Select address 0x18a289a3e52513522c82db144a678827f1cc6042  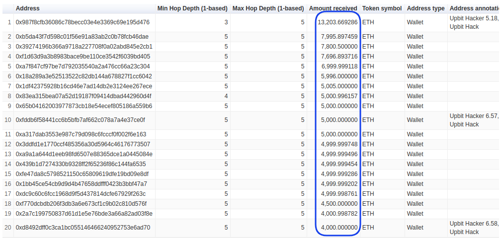[x=84, y=76]
